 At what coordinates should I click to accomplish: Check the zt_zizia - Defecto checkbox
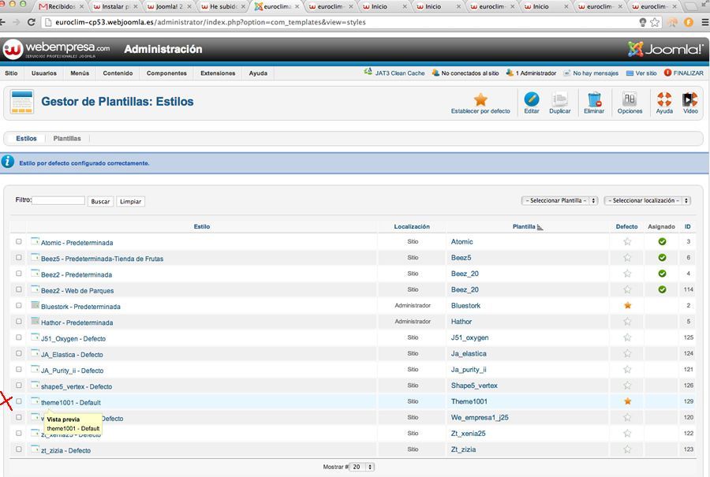coord(19,449)
